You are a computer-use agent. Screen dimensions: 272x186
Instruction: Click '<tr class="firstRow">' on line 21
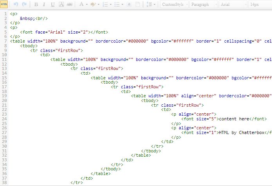point(177,105)
